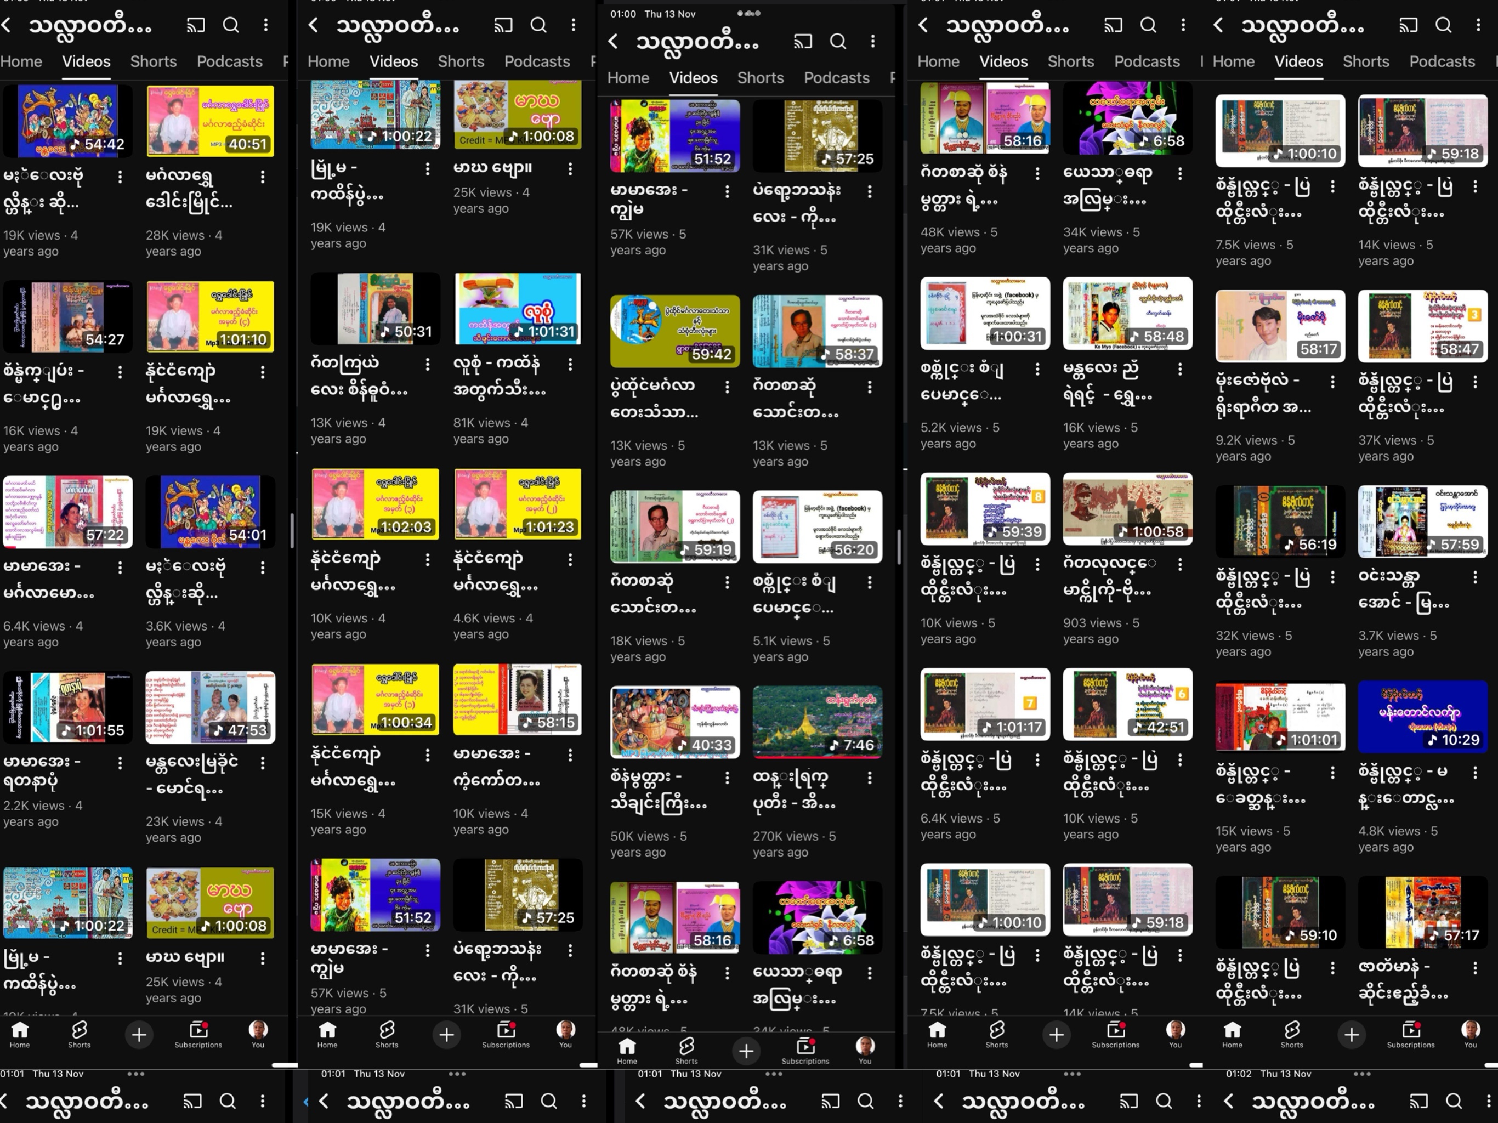This screenshot has height=1123, width=1498.
Task: Tap search icon under the 01:02 status bar
Action: 1453,1101
